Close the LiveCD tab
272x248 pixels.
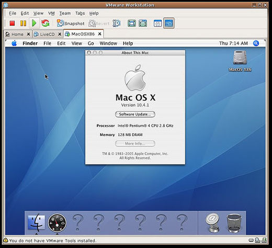[x=60, y=34]
